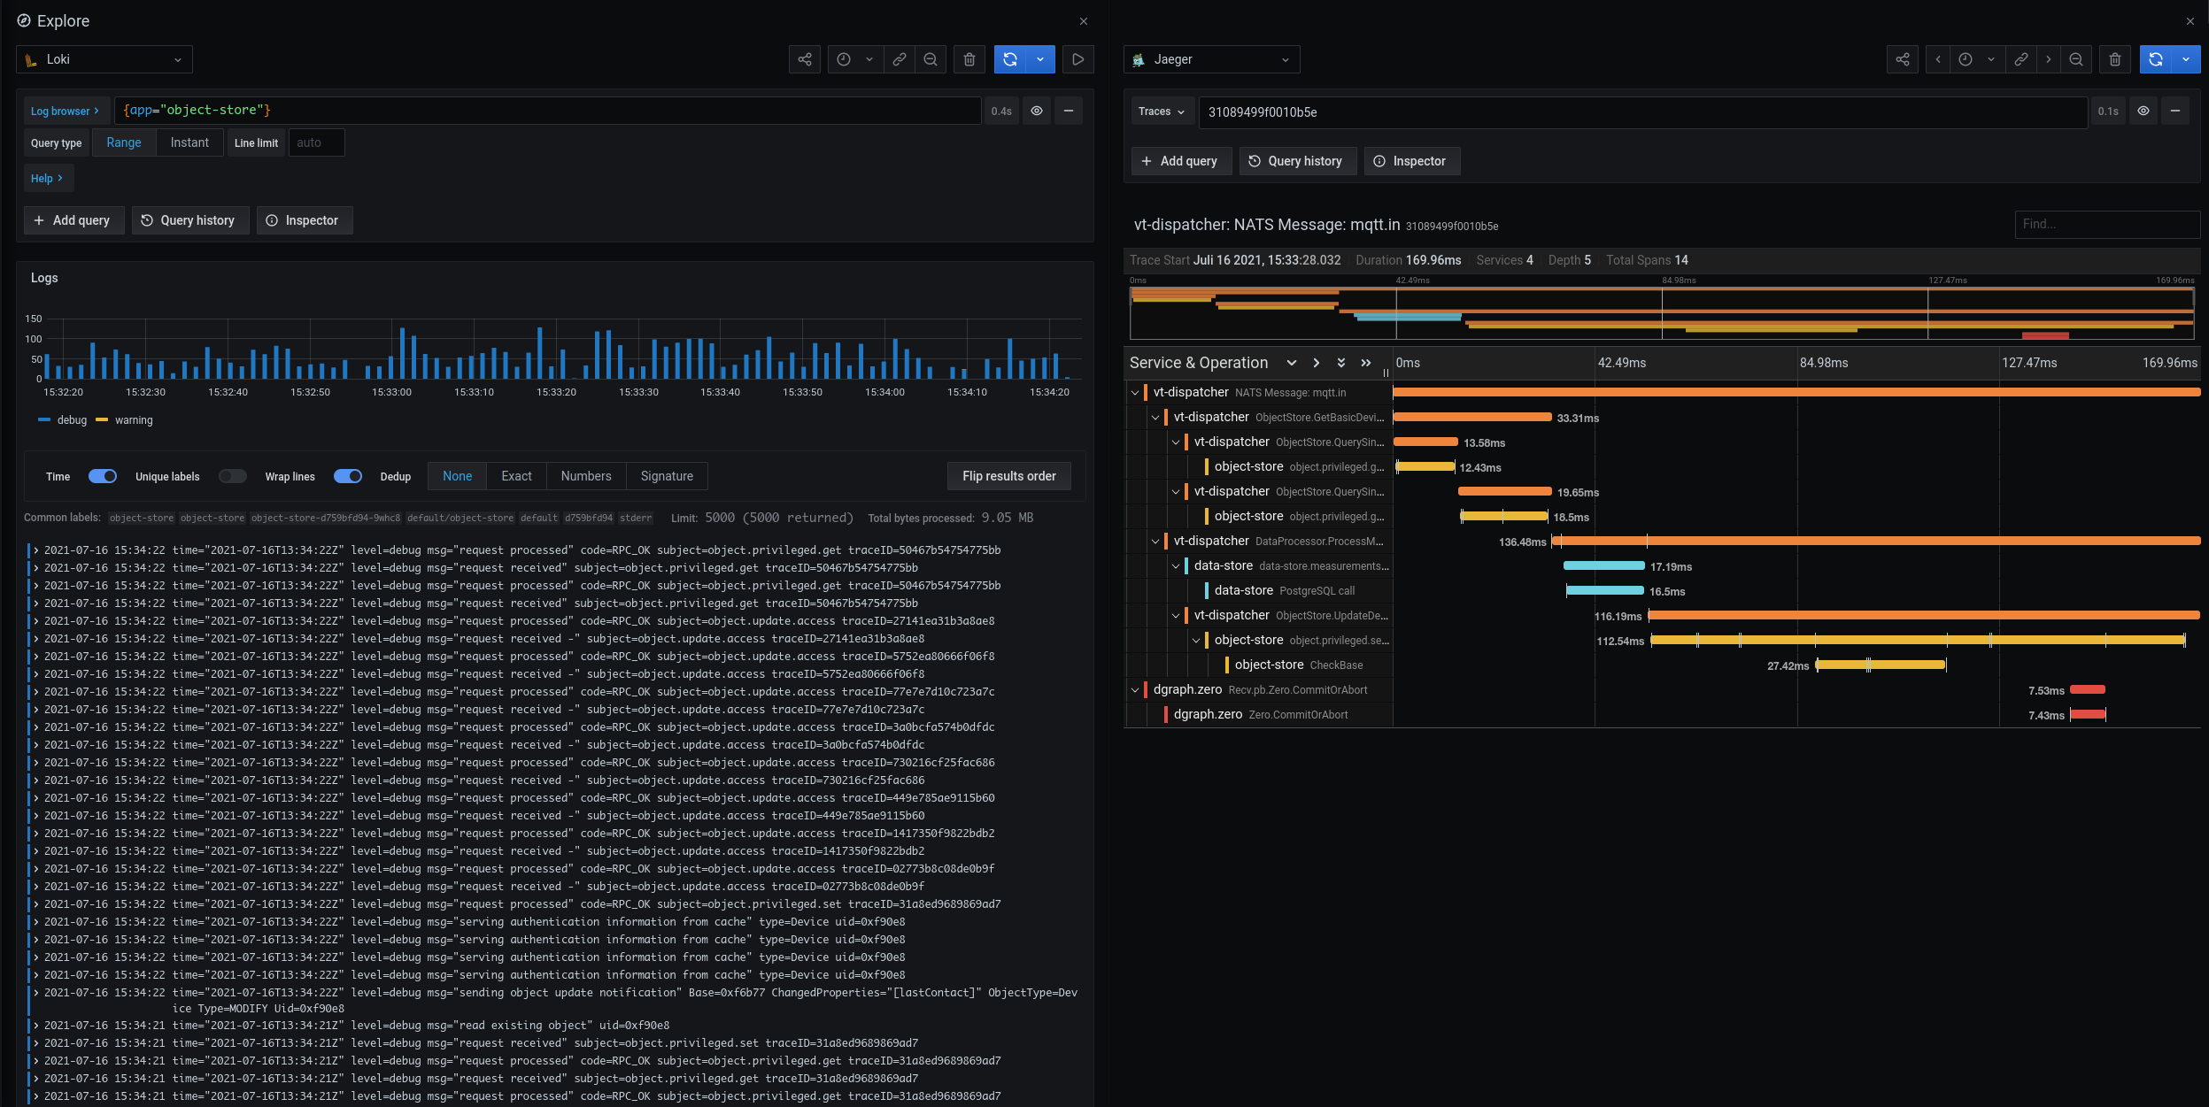Click the Explore compass icon in the header

24,20
